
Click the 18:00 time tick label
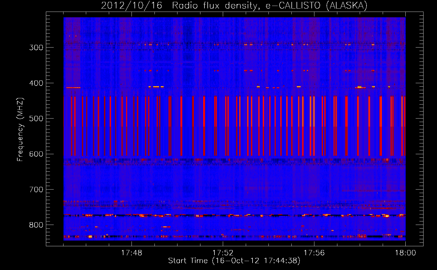point(405,253)
